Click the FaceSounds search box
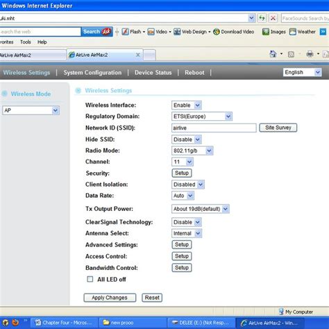Image resolution: width=329 pixels, height=329 pixels. click(305, 18)
